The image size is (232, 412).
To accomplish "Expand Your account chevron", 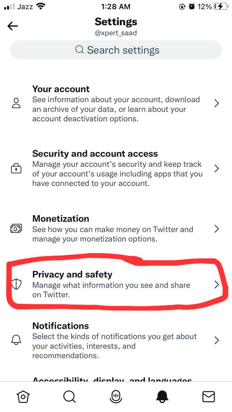I will [216, 103].
